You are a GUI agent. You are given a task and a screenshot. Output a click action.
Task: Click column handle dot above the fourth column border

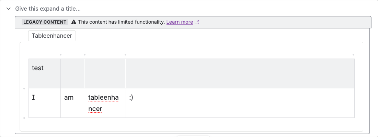(x=126, y=54)
